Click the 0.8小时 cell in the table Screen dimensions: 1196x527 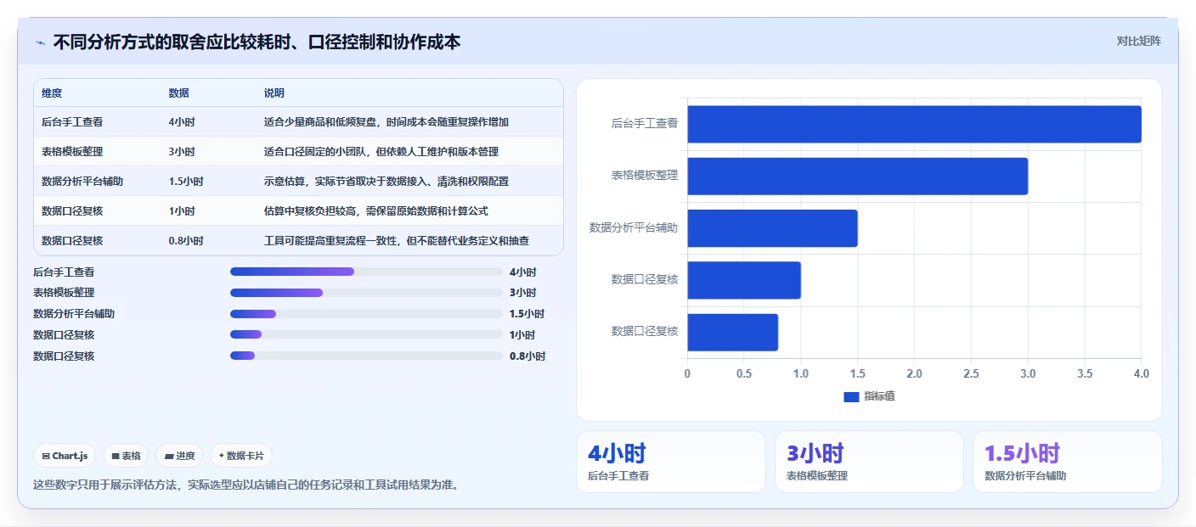tap(186, 241)
